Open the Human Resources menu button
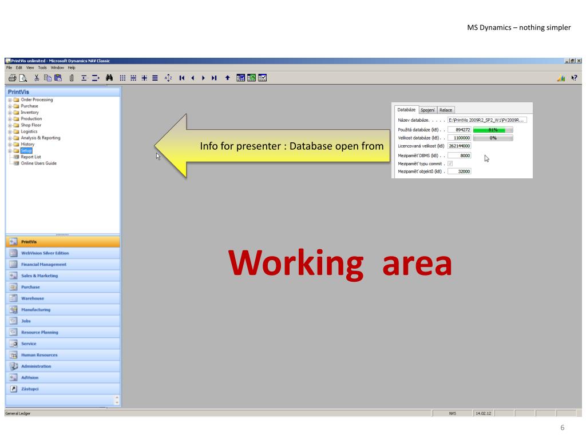The height and width of the screenshot is (439, 586). click(x=63, y=354)
